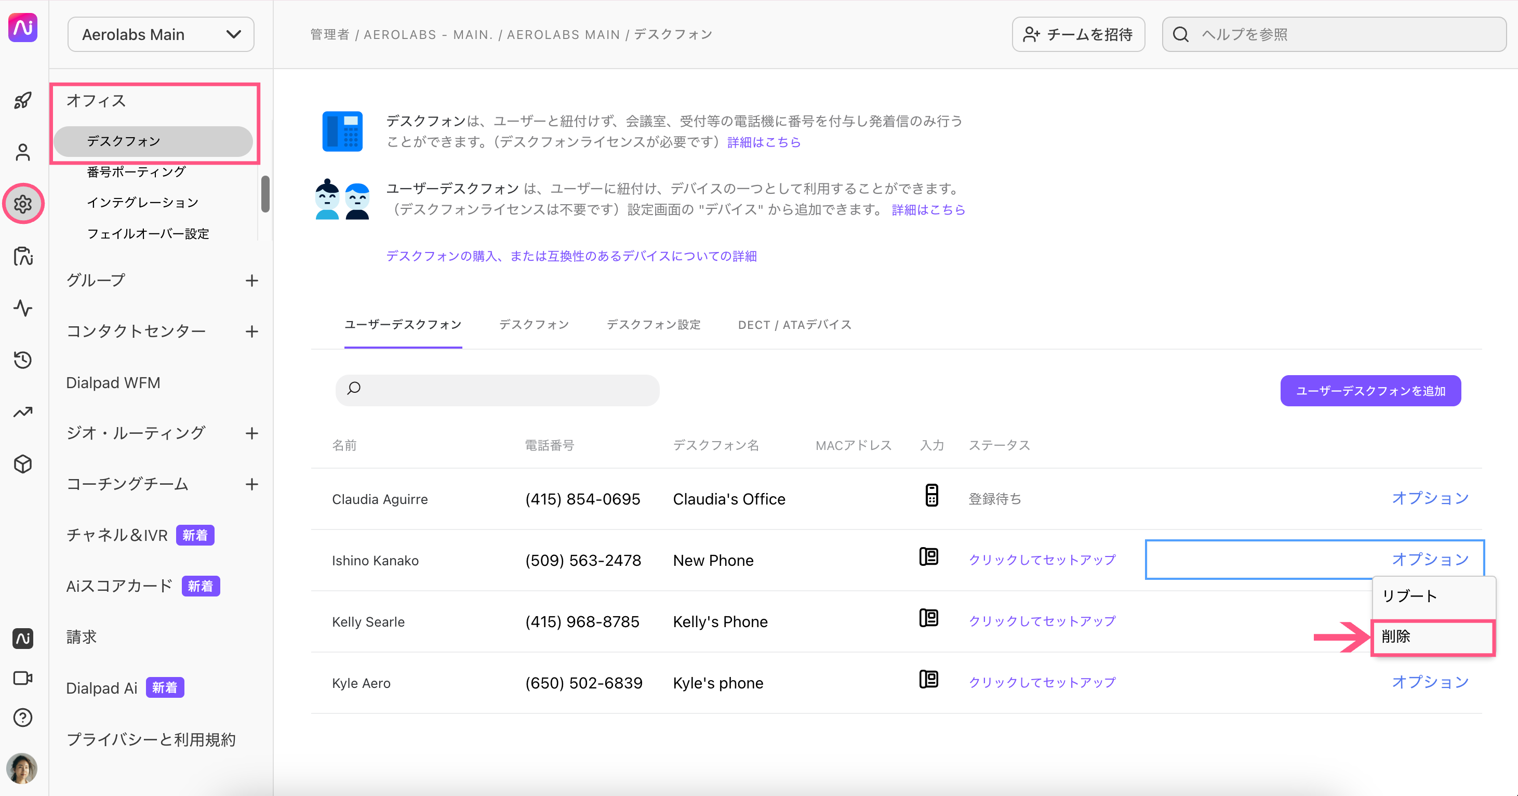This screenshot has width=1518, height=796.
Task: Select 番号ポーティング in sidebar
Action: [x=136, y=172]
